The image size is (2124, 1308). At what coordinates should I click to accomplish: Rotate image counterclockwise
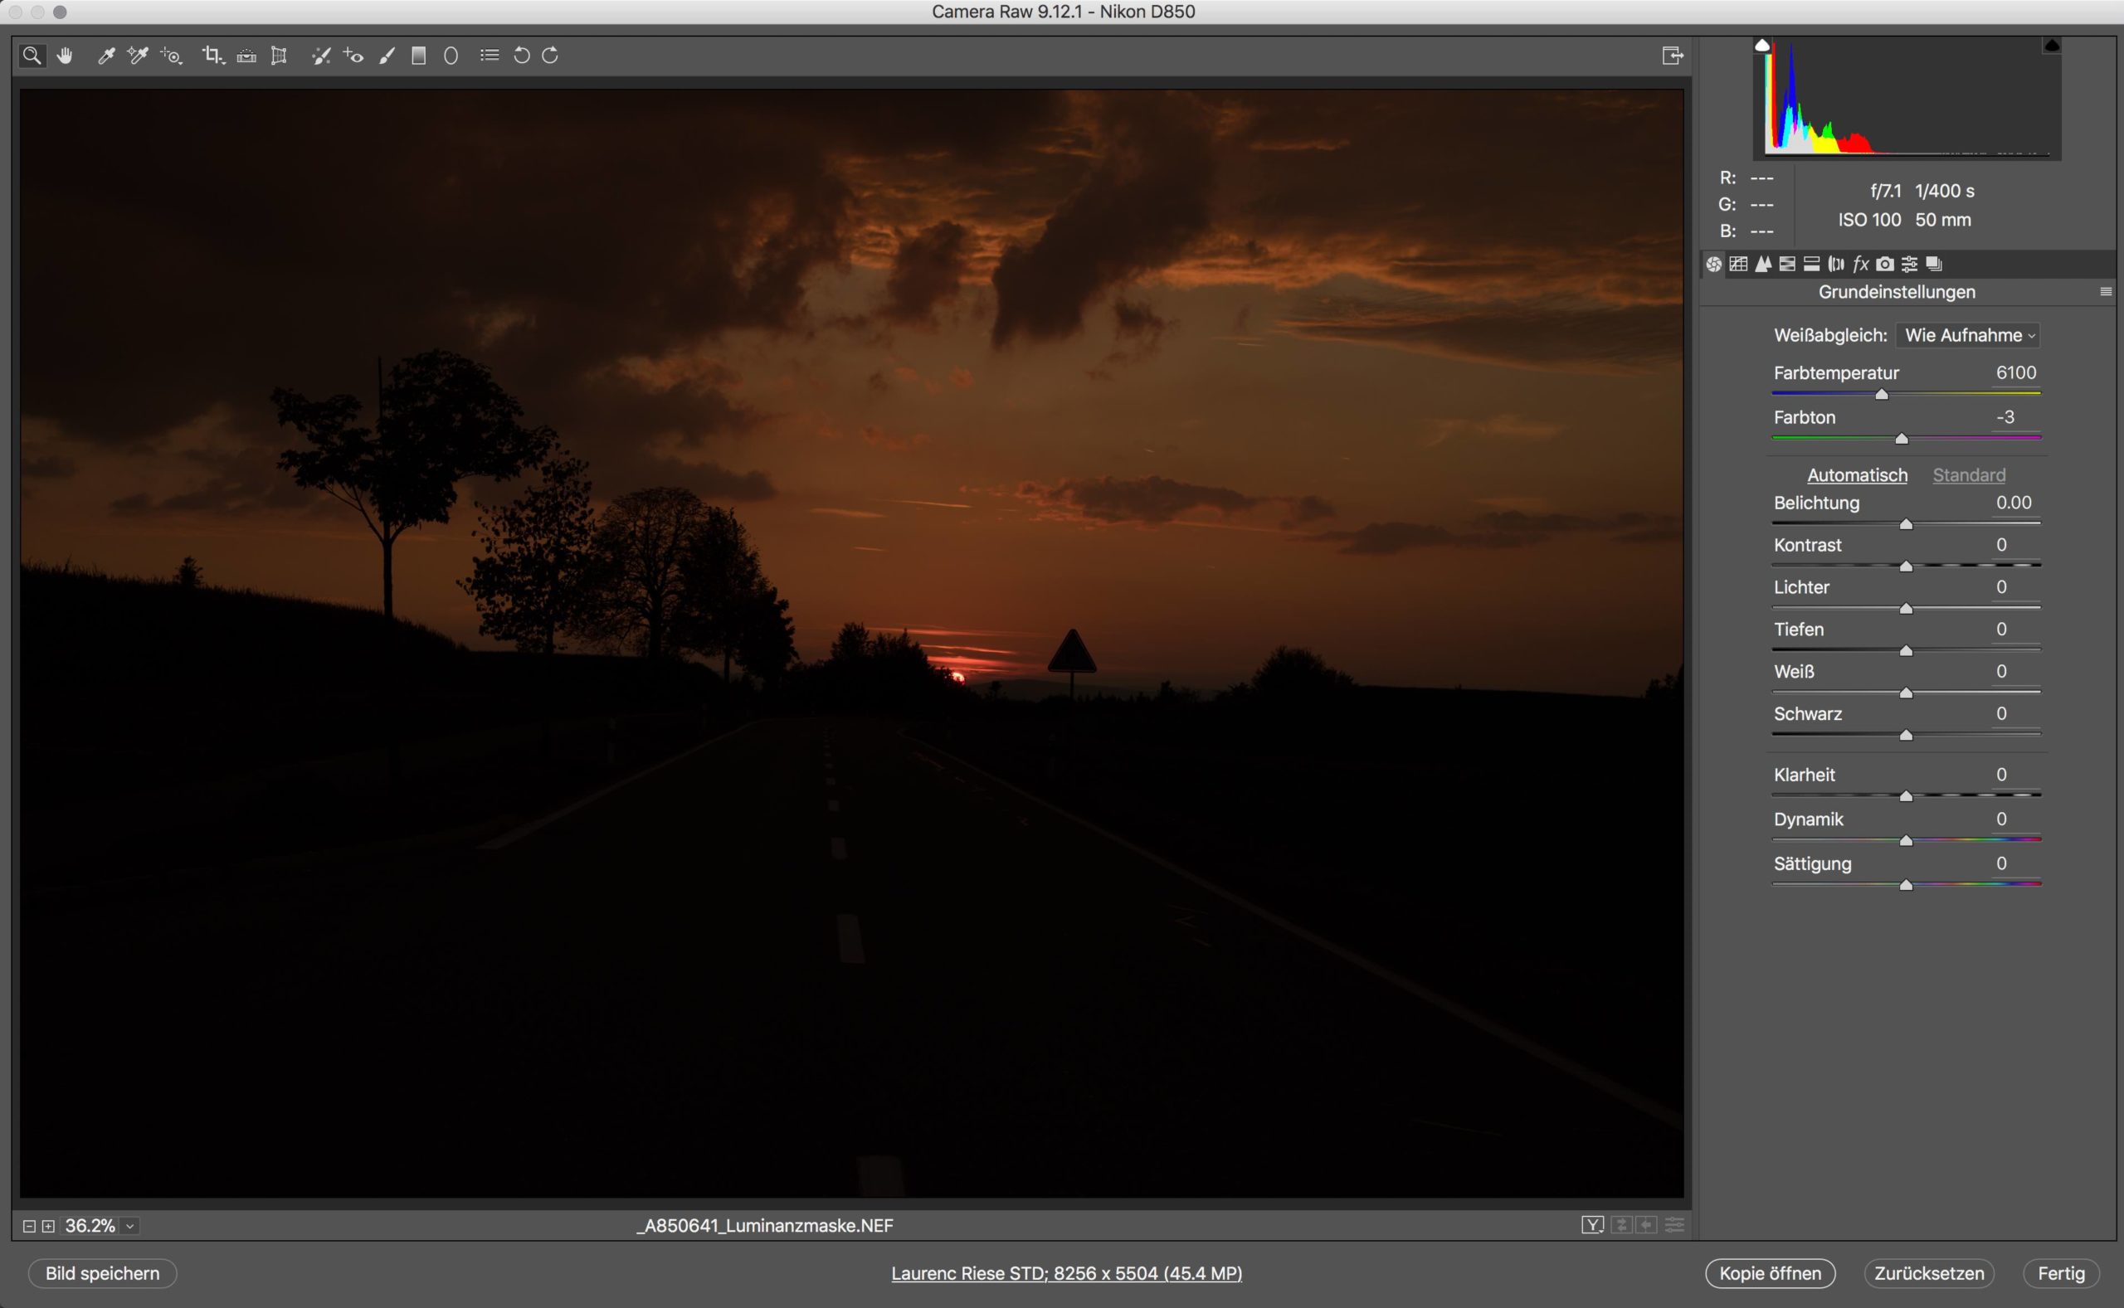tap(522, 56)
